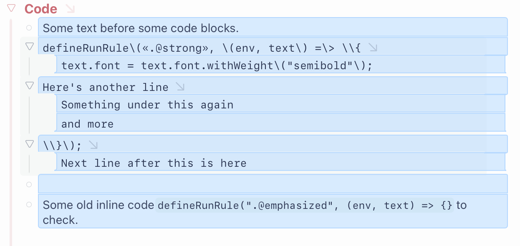This screenshot has height=246, width=520.
Task: Select 'Next line after this is here' row
Action: click(x=154, y=163)
